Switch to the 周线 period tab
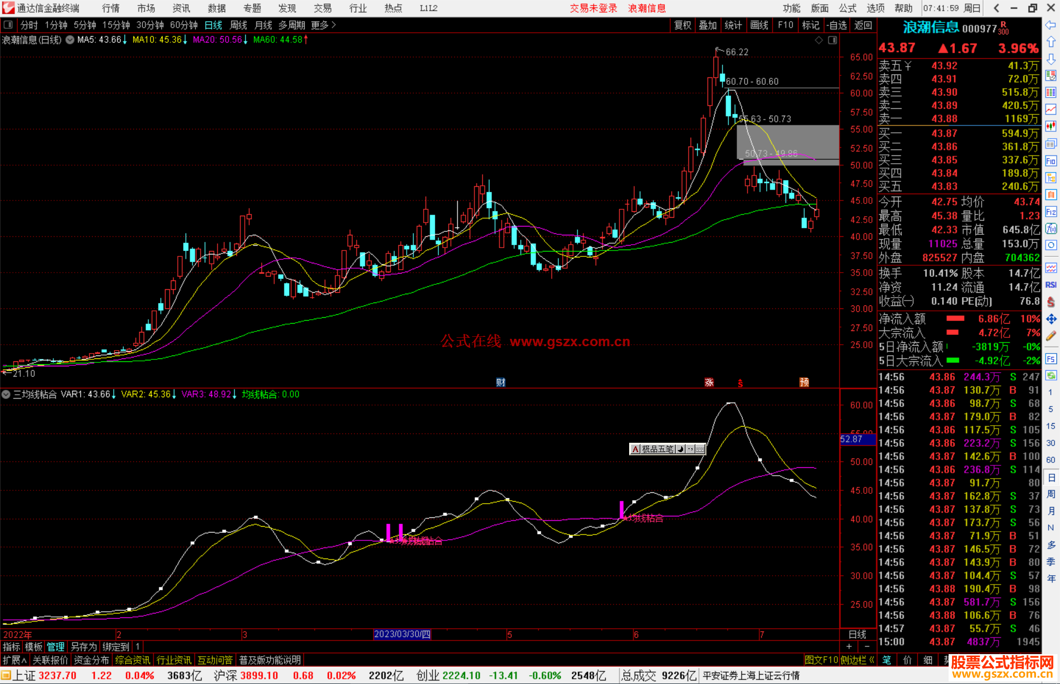Screen dimensions: 1060x684 click(x=238, y=25)
